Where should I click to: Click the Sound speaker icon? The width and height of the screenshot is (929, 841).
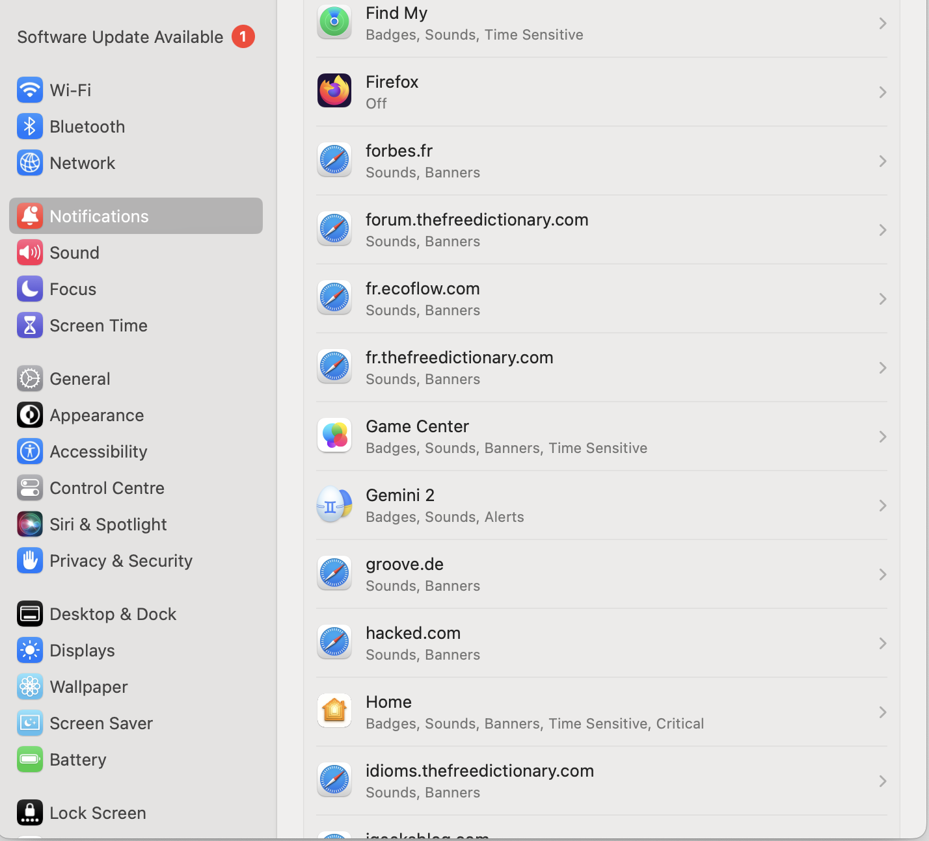(30, 252)
